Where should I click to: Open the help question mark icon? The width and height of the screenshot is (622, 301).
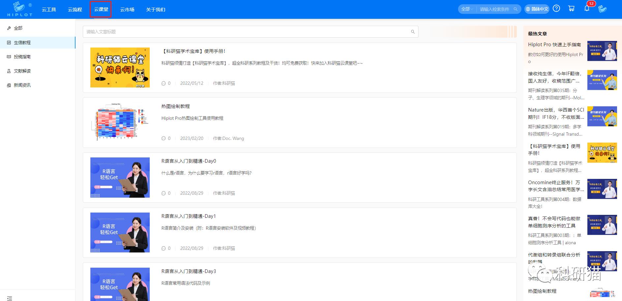click(x=556, y=8)
